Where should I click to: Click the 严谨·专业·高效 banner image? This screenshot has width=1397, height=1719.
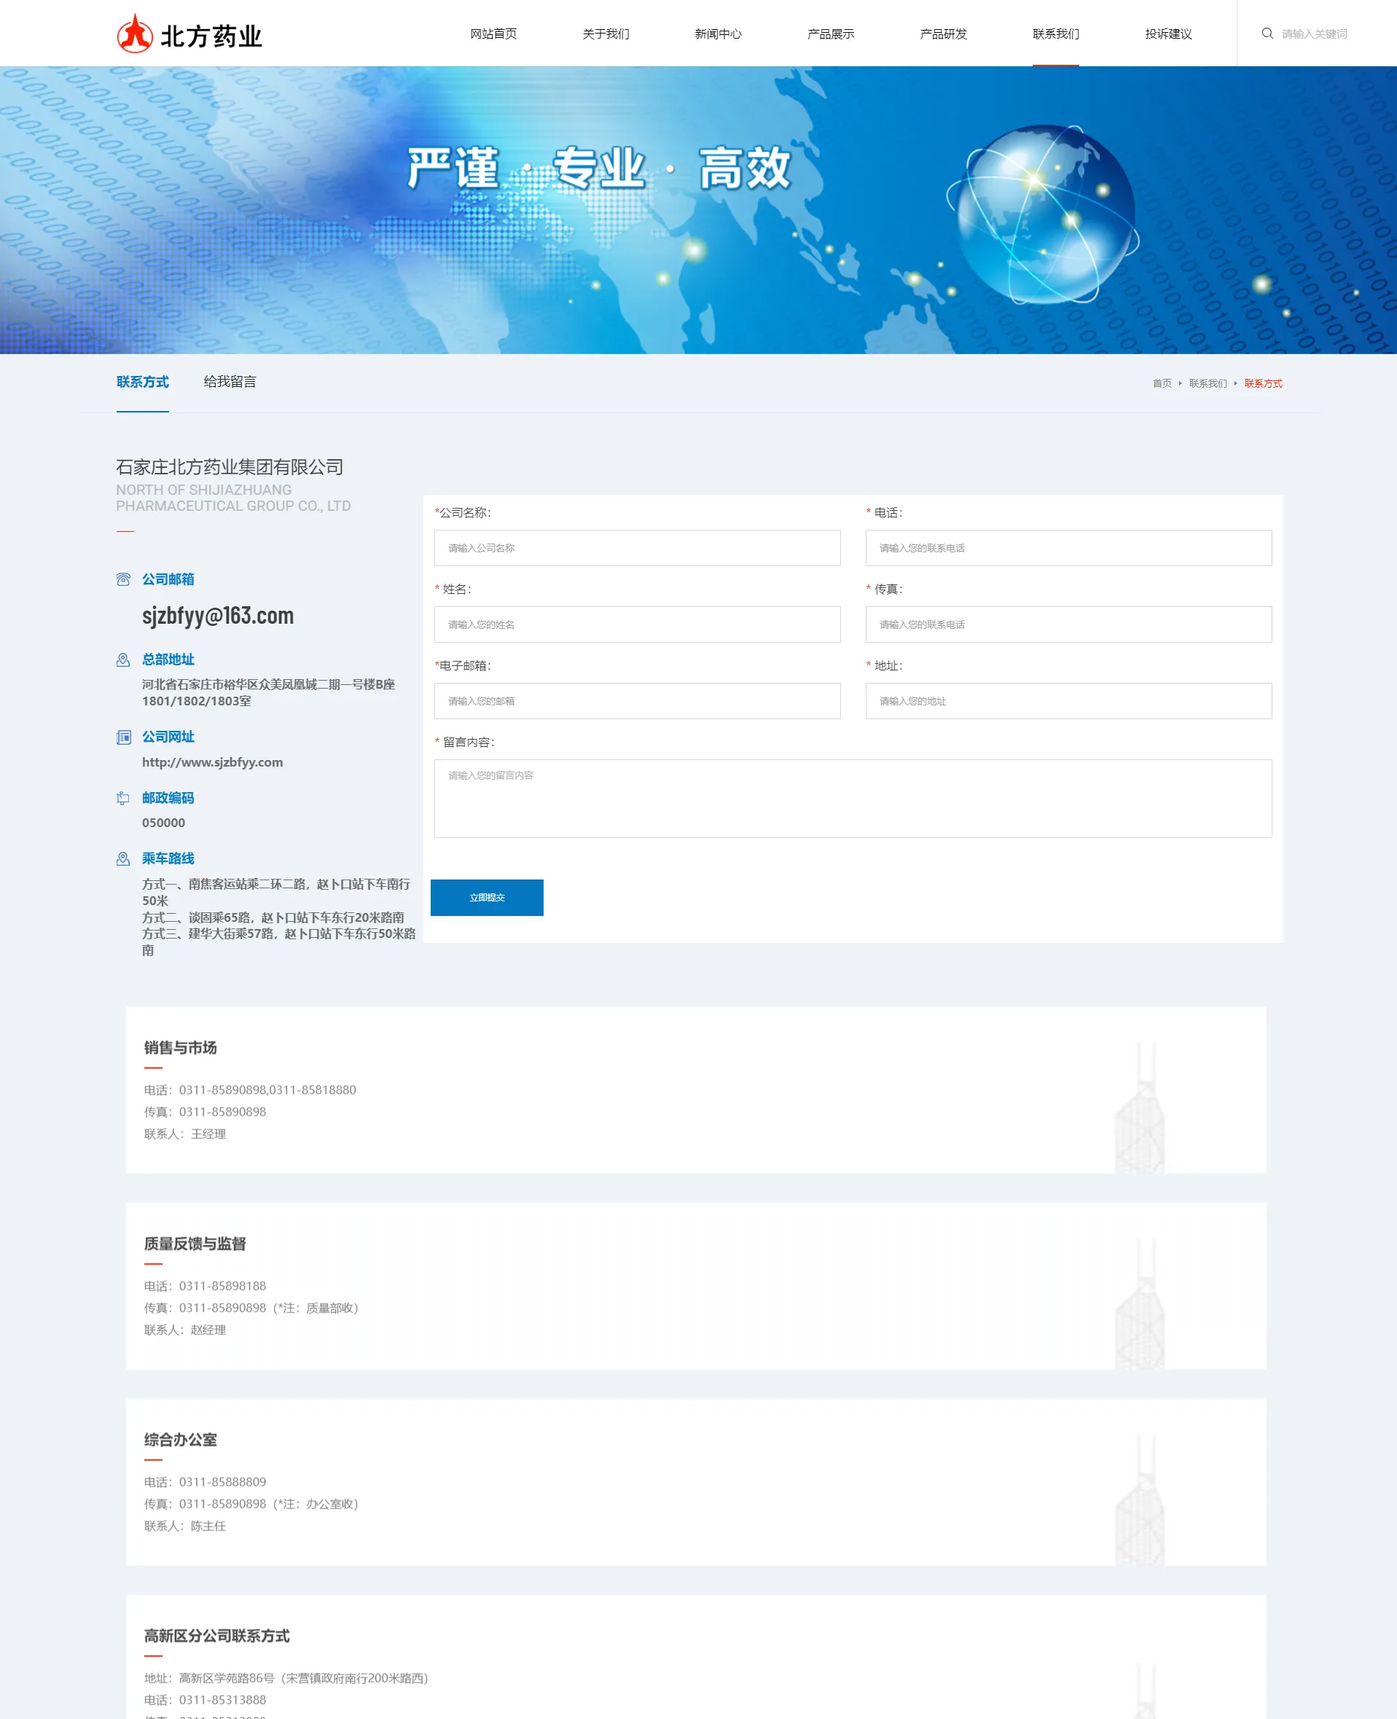(698, 210)
